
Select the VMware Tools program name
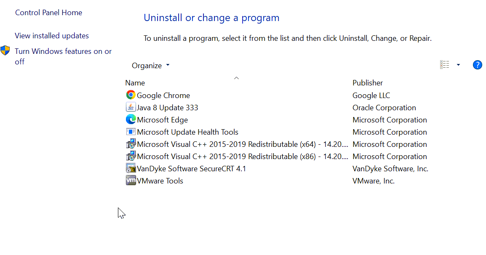[x=160, y=181]
